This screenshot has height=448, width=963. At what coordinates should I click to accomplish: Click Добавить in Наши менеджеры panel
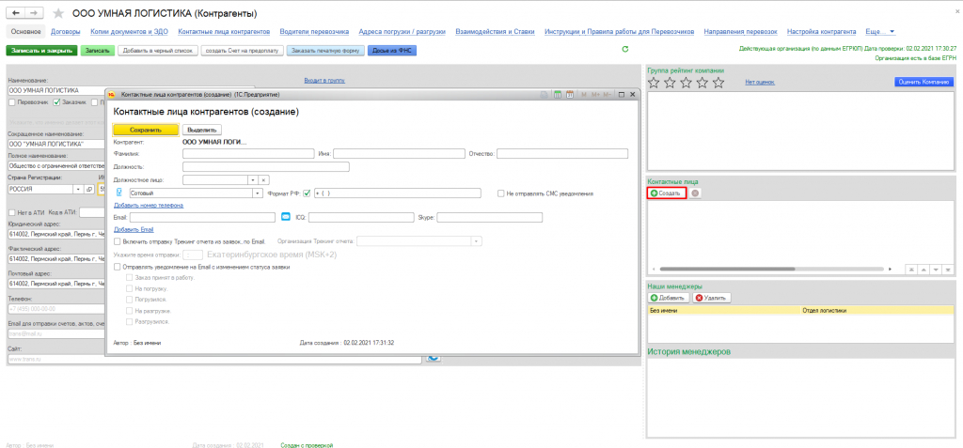[669, 298]
